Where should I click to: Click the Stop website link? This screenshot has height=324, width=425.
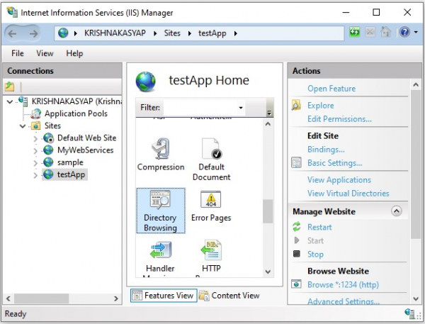coord(315,254)
